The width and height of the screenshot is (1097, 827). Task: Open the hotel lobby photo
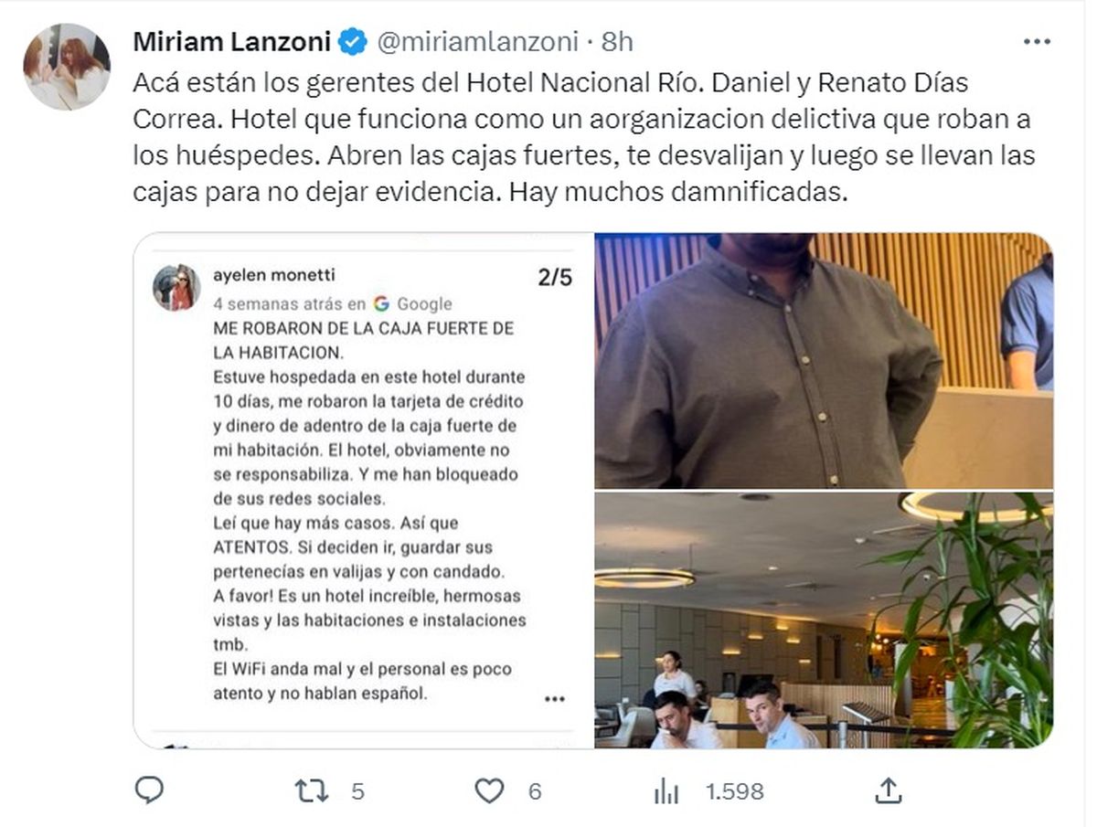click(824, 620)
